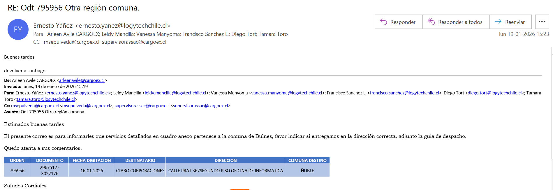
Task: Click the COMUNA DESTINO column header
Action: [x=307, y=161]
